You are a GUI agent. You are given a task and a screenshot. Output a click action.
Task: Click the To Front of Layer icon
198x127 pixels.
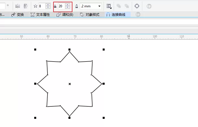[x=119, y=6]
